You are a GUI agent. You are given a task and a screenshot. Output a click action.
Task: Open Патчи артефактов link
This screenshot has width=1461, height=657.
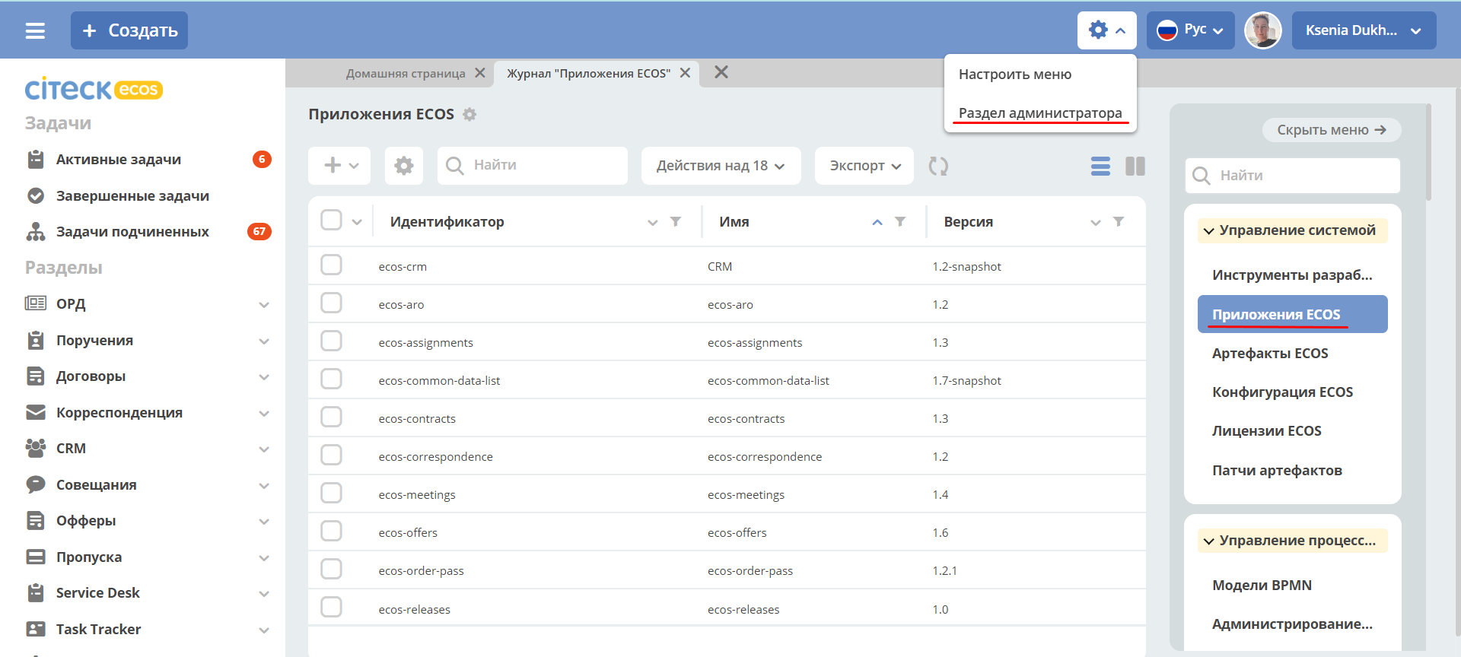tap(1277, 471)
